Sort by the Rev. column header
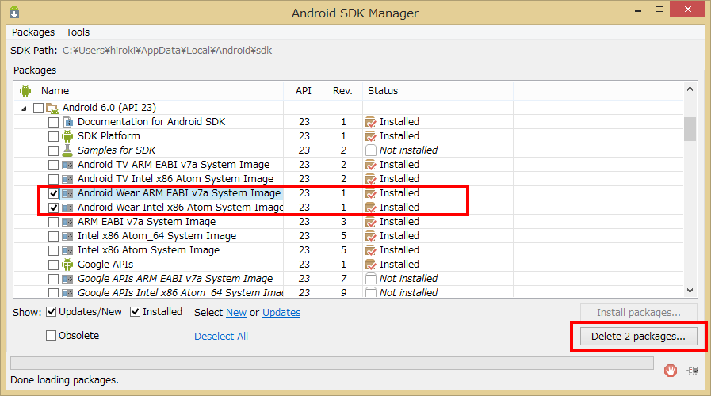 click(342, 91)
